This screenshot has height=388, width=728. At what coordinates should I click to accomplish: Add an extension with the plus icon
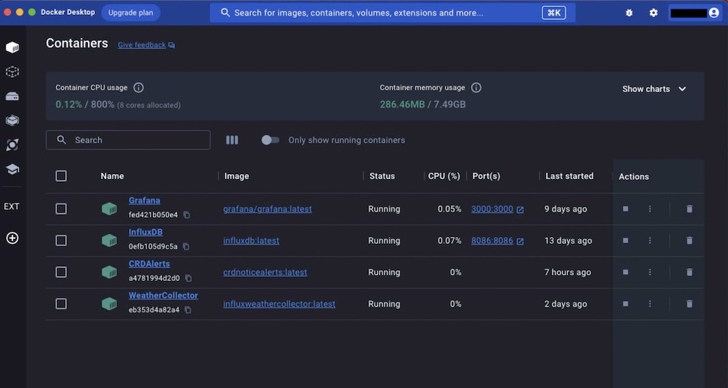[x=13, y=238]
